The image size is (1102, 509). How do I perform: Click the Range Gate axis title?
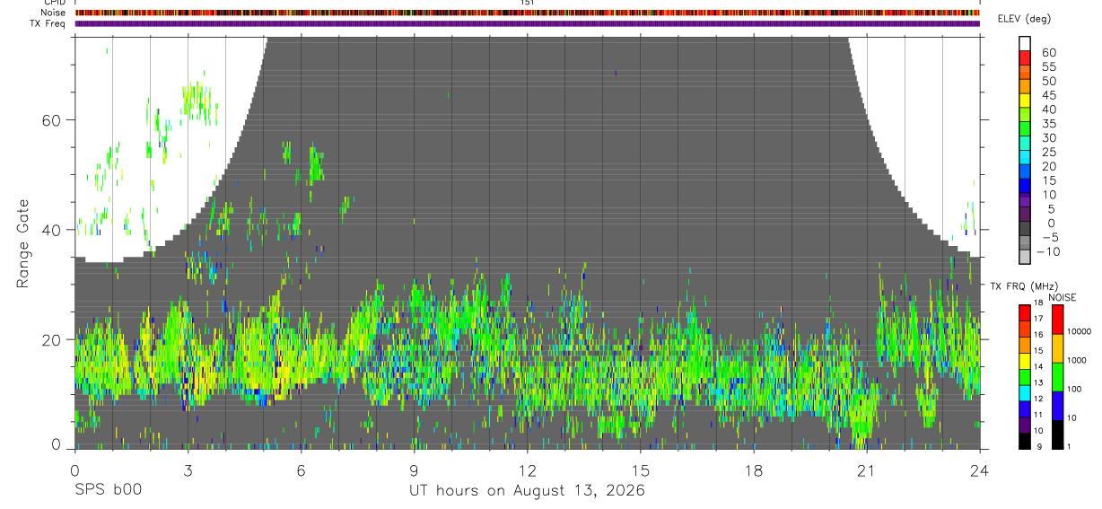point(22,244)
